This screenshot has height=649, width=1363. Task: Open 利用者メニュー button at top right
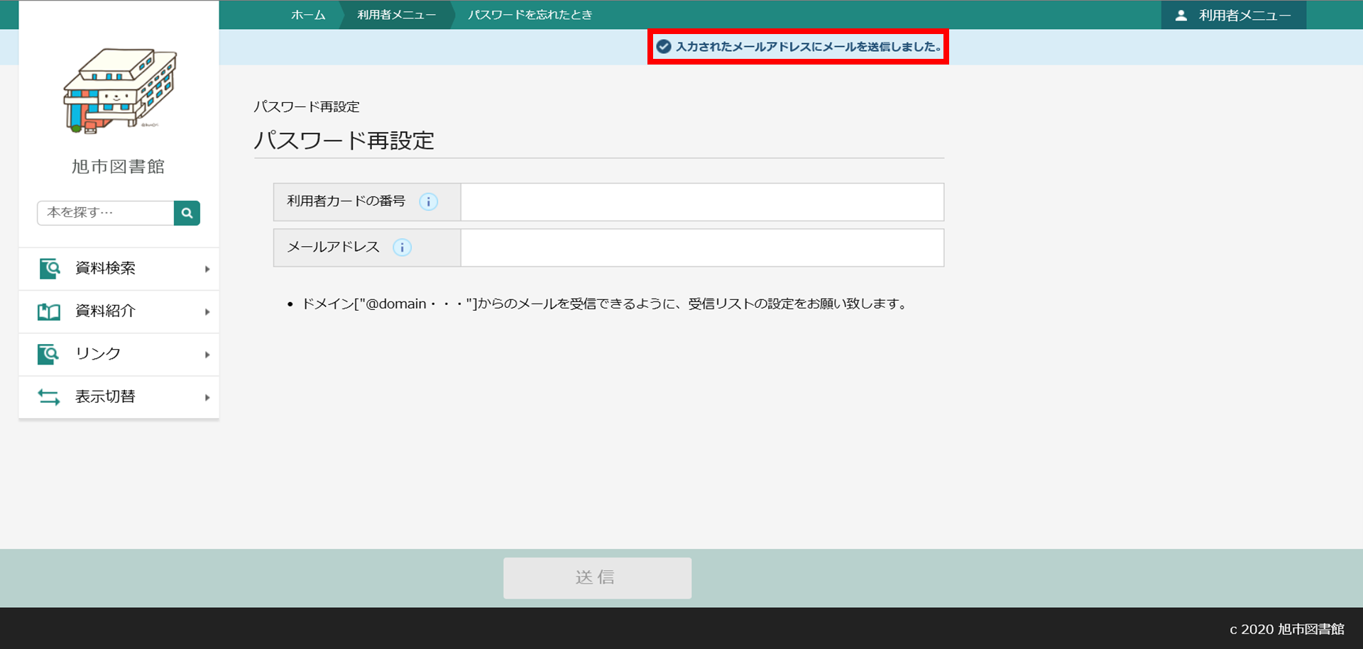pos(1234,16)
